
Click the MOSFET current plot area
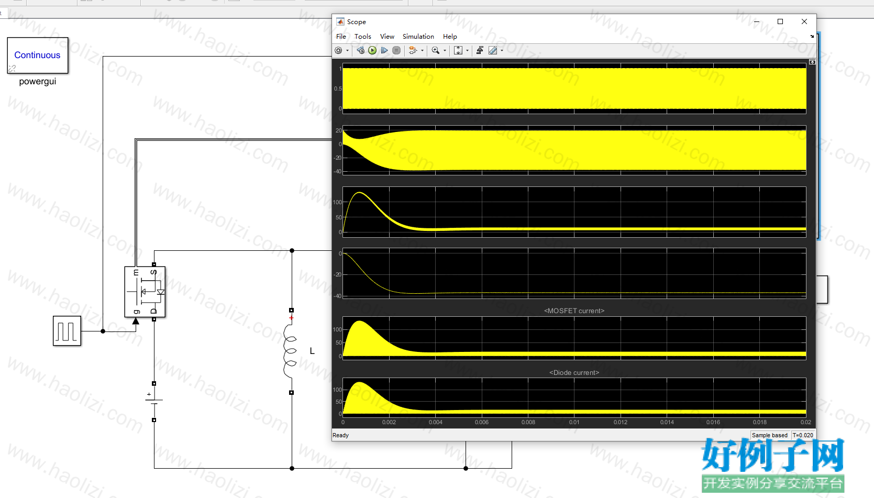574,338
